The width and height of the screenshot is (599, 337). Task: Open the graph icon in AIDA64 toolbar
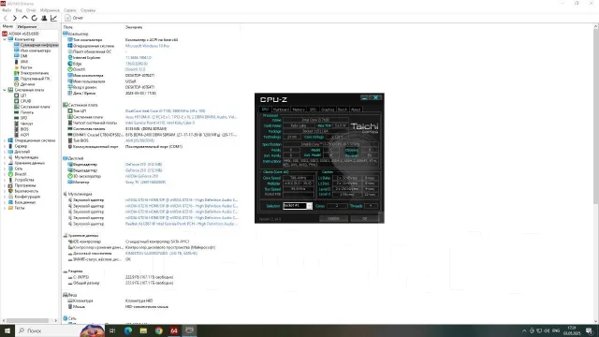pyautogui.click(x=54, y=18)
